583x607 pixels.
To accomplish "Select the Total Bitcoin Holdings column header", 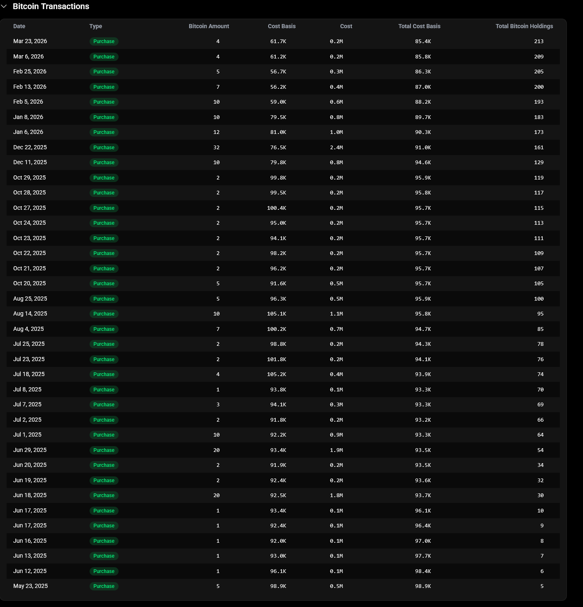I will pos(525,26).
